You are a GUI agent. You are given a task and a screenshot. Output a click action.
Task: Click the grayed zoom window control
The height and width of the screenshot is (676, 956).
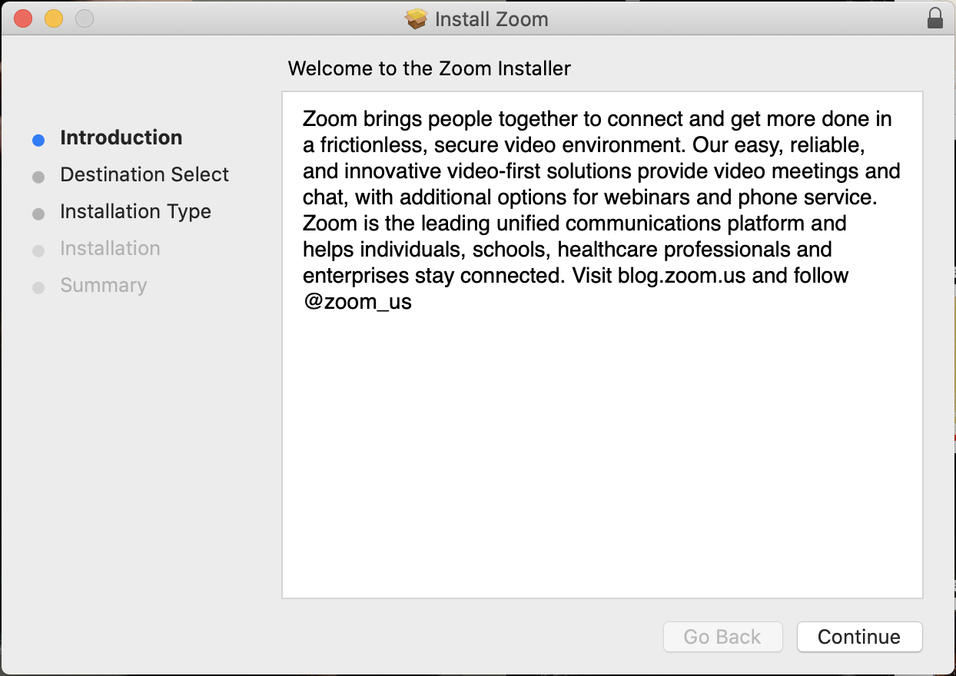click(x=84, y=18)
